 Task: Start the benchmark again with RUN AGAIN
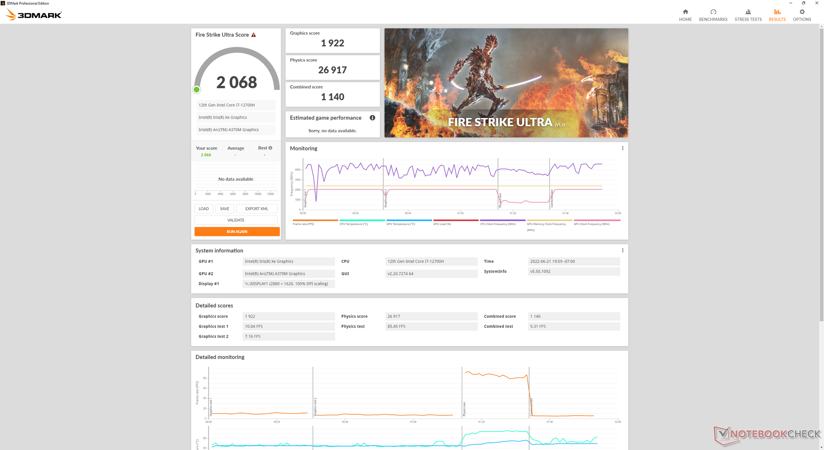tap(237, 231)
